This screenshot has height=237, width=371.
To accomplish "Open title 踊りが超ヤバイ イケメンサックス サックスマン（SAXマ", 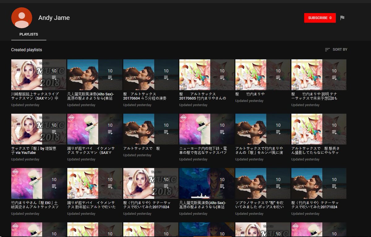I will click(91, 150).
